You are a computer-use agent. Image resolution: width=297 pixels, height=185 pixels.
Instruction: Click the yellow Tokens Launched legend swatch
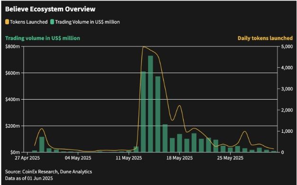point(7,22)
